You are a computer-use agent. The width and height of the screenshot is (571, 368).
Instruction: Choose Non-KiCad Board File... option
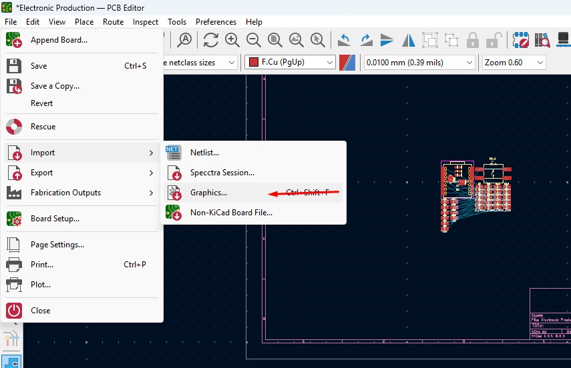pos(254,213)
